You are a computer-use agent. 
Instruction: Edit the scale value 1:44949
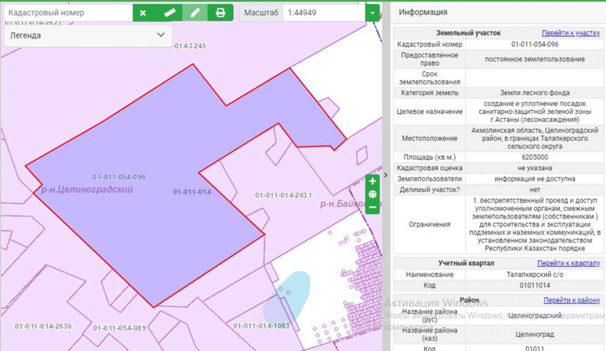point(324,13)
